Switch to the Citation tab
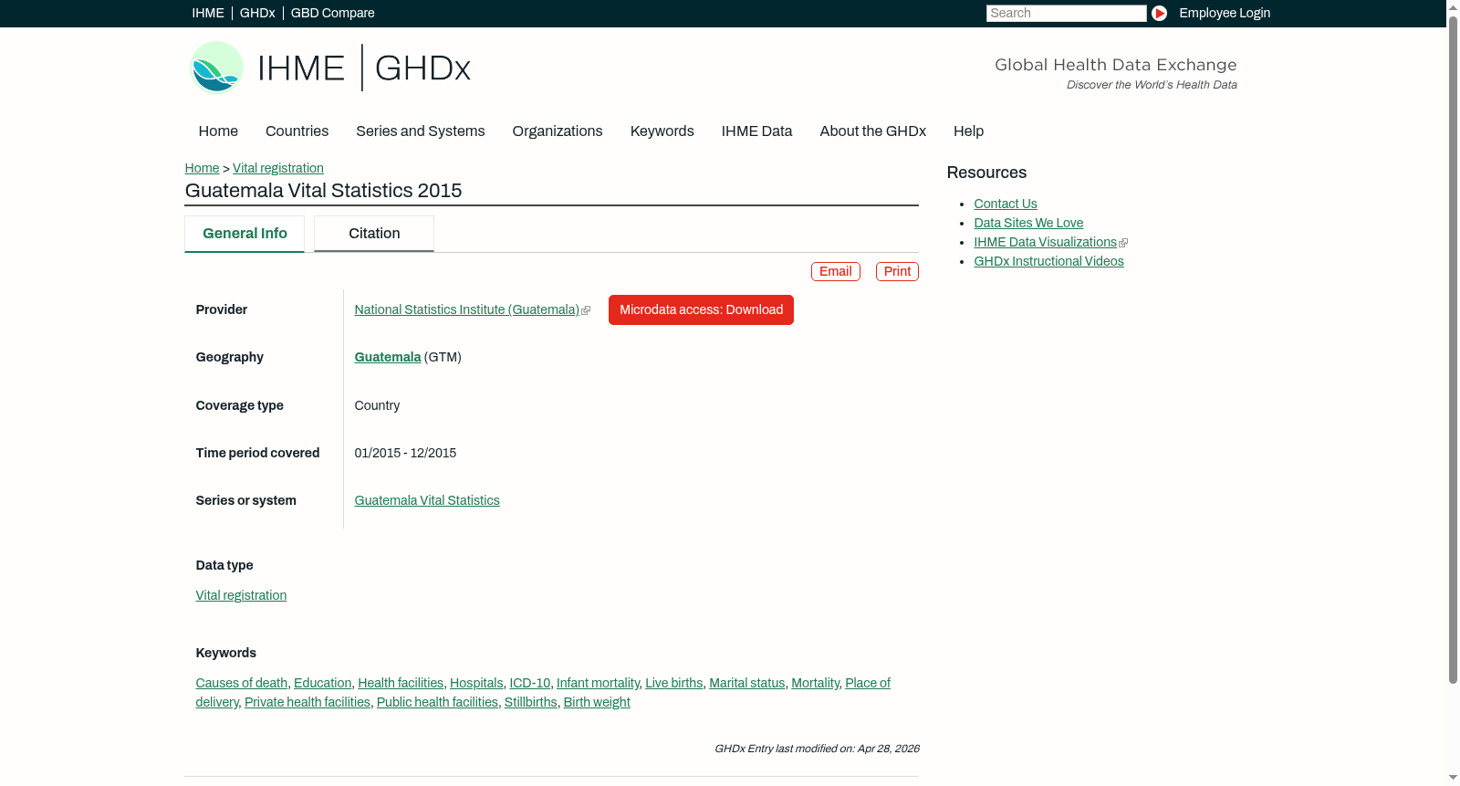The width and height of the screenshot is (1460, 786). (x=374, y=234)
